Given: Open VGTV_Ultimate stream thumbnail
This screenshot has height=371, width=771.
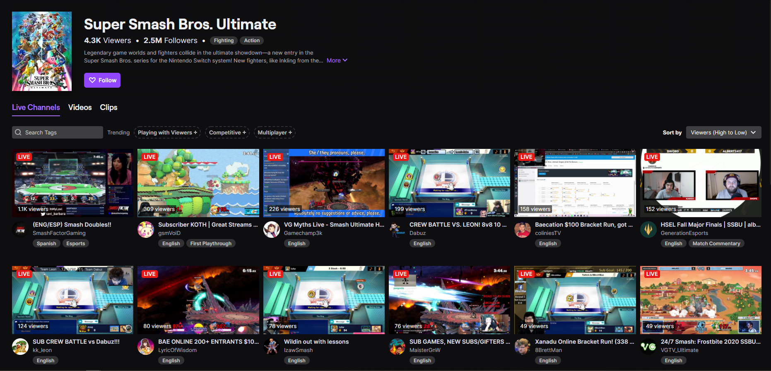Looking at the screenshot, I should (701, 300).
